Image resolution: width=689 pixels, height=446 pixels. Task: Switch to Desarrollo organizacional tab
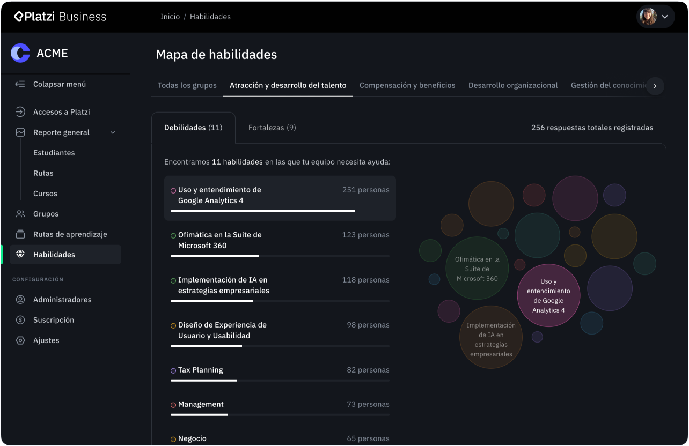(513, 85)
